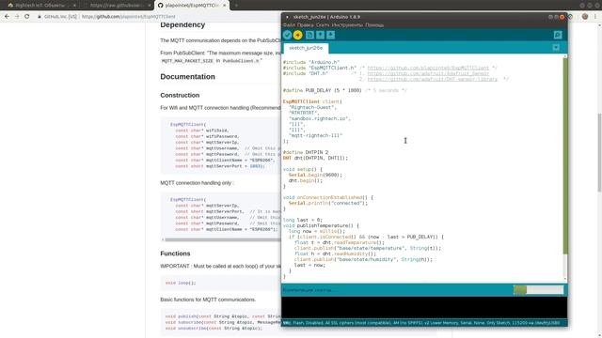Open the browser three-dot menu

coord(595,17)
